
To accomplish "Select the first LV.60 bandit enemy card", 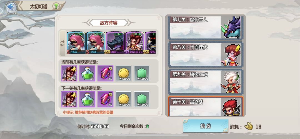I will [76, 43].
